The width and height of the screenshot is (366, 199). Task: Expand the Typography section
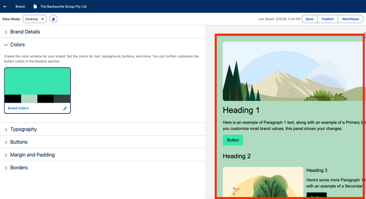(x=23, y=129)
